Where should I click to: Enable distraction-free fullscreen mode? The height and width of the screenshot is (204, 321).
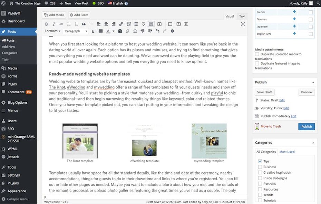tap(243, 24)
